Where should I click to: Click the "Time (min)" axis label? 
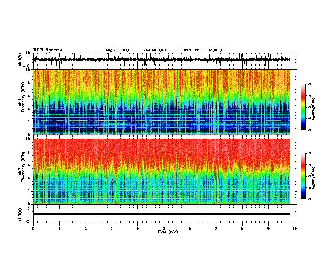tap(168, 232)
